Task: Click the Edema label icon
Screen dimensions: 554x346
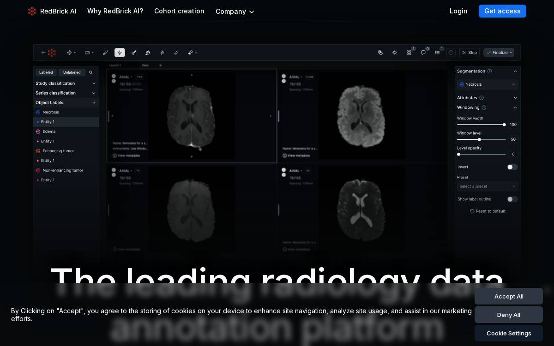Action: [38, 131]
